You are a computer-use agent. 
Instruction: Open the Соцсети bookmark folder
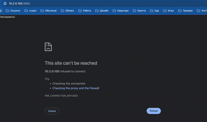[13, 11]
